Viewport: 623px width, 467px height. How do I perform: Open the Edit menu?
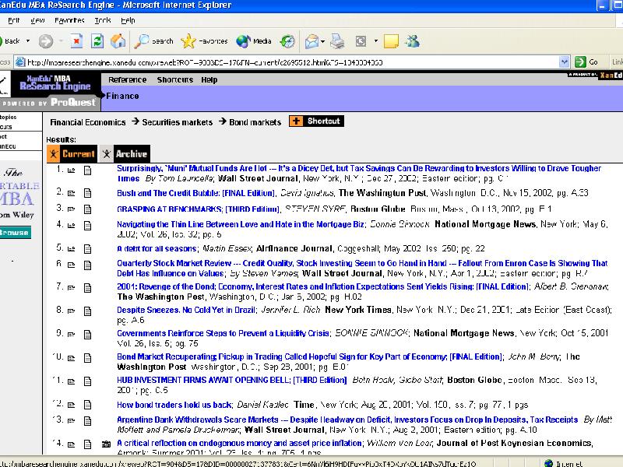13,20
